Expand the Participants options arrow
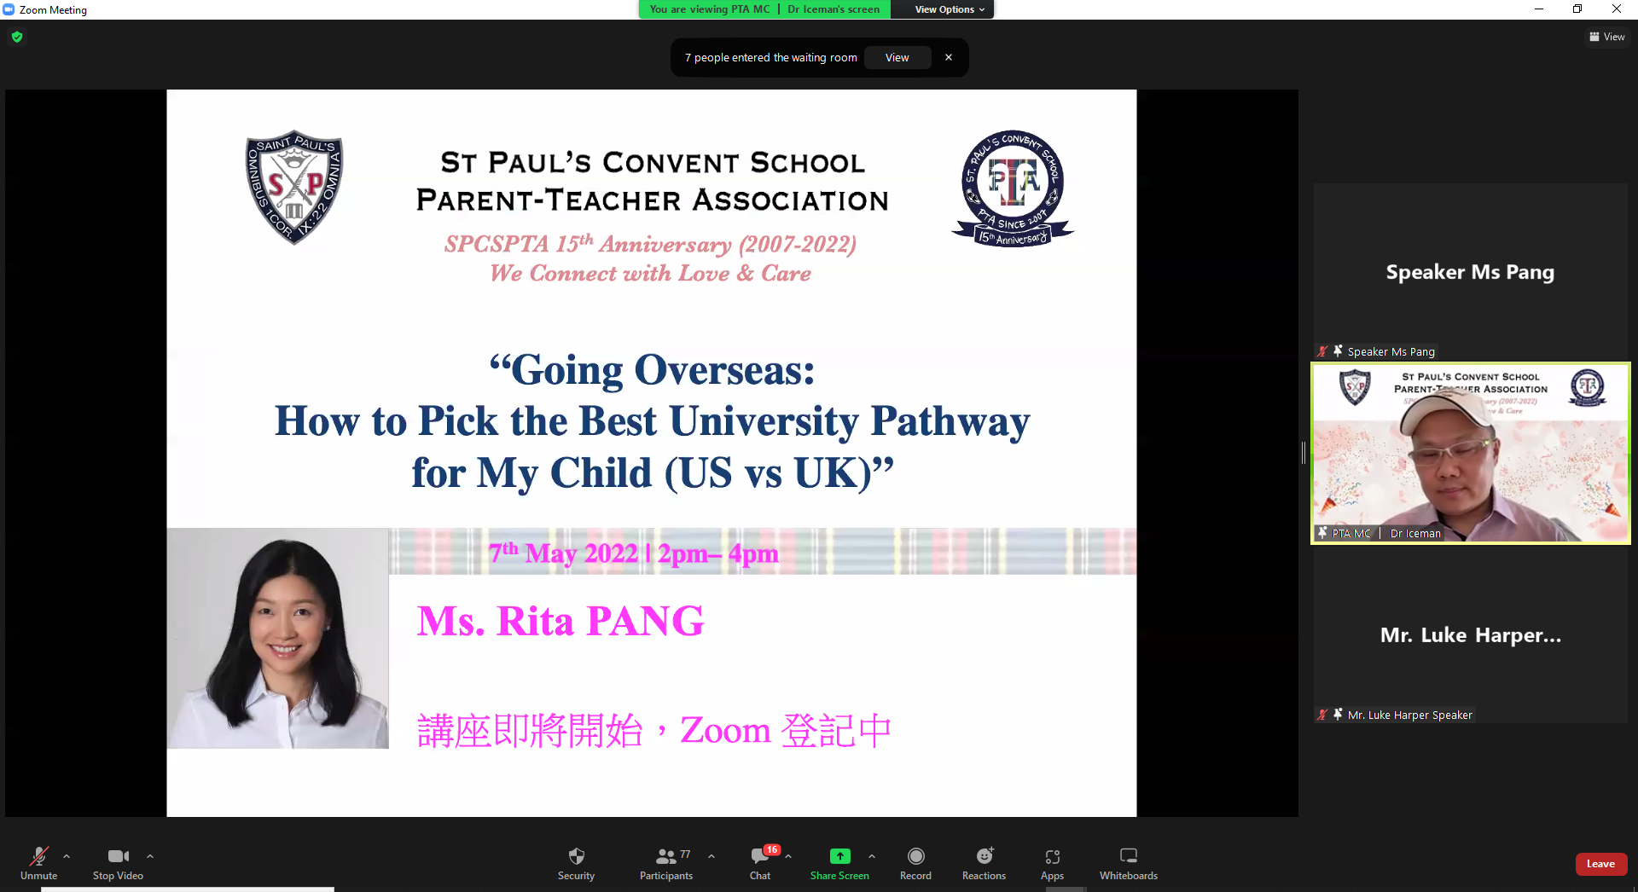This screenshot has width=1638, height=892. tap(712, 855)
